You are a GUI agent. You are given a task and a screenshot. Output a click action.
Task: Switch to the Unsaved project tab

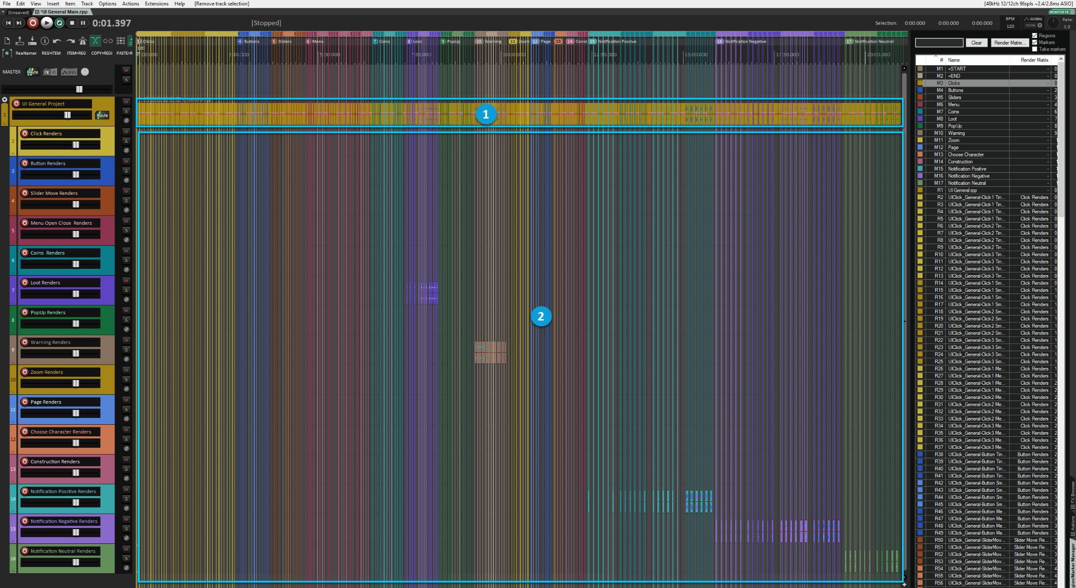(x=17, y=12)
